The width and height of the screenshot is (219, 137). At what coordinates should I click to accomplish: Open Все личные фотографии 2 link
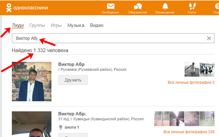point(191,82)
